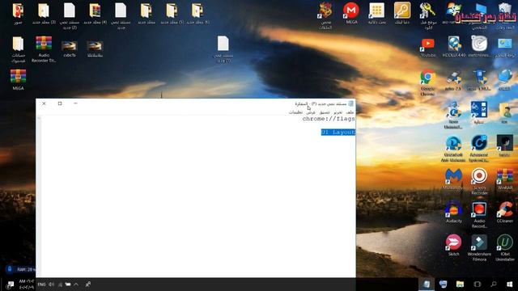Open the action center notification icon
The width and height of the screenshot is (518, 291).
pos(11,284)
